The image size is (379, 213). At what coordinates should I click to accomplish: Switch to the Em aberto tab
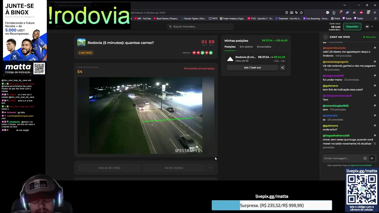click(246, 47)
